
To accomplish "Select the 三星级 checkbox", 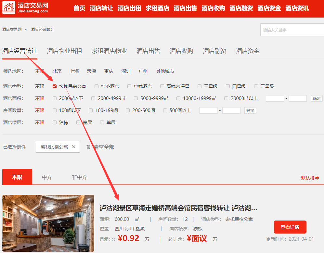I will [200, 86].
